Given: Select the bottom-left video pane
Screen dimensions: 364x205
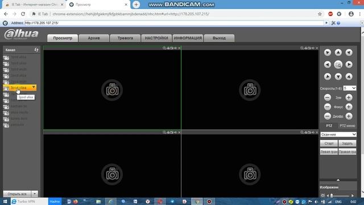Looking at the screenshot, I should coord(112,166).
